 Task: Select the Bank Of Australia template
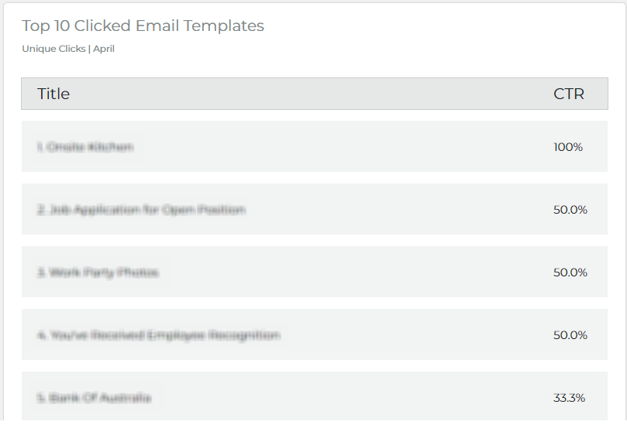94,398
